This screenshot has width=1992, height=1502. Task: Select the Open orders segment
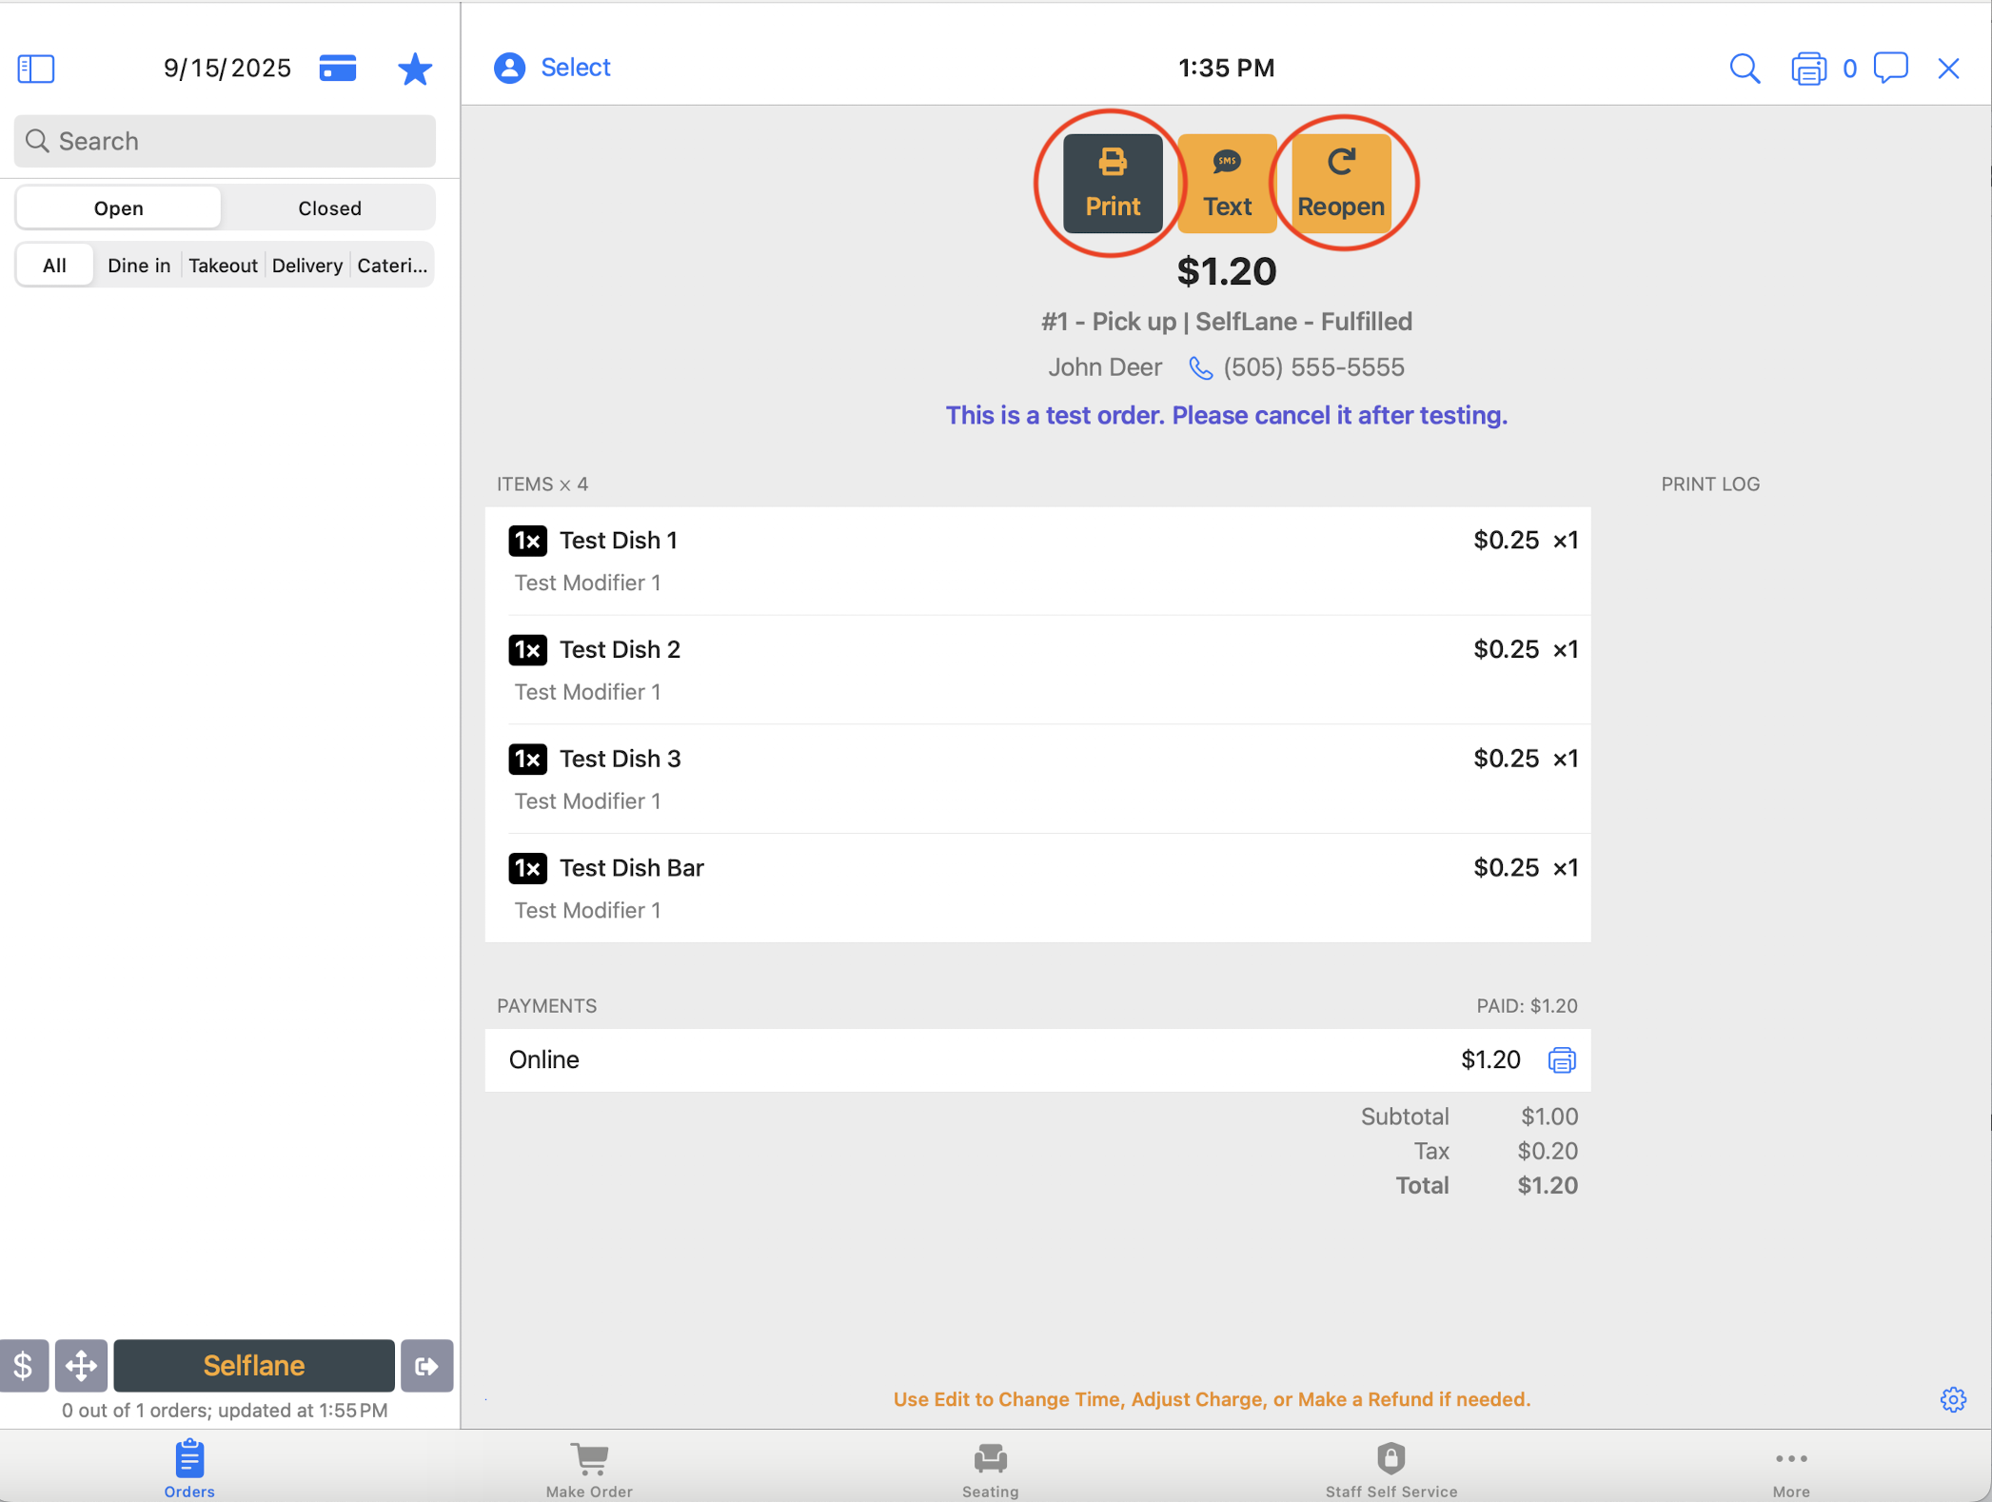click(x=119, y=208)
